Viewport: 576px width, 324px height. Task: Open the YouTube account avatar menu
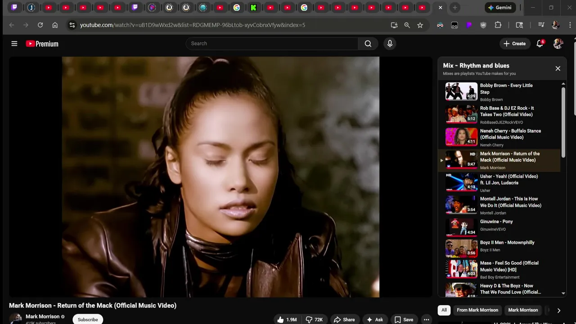(x=558, y=44)
